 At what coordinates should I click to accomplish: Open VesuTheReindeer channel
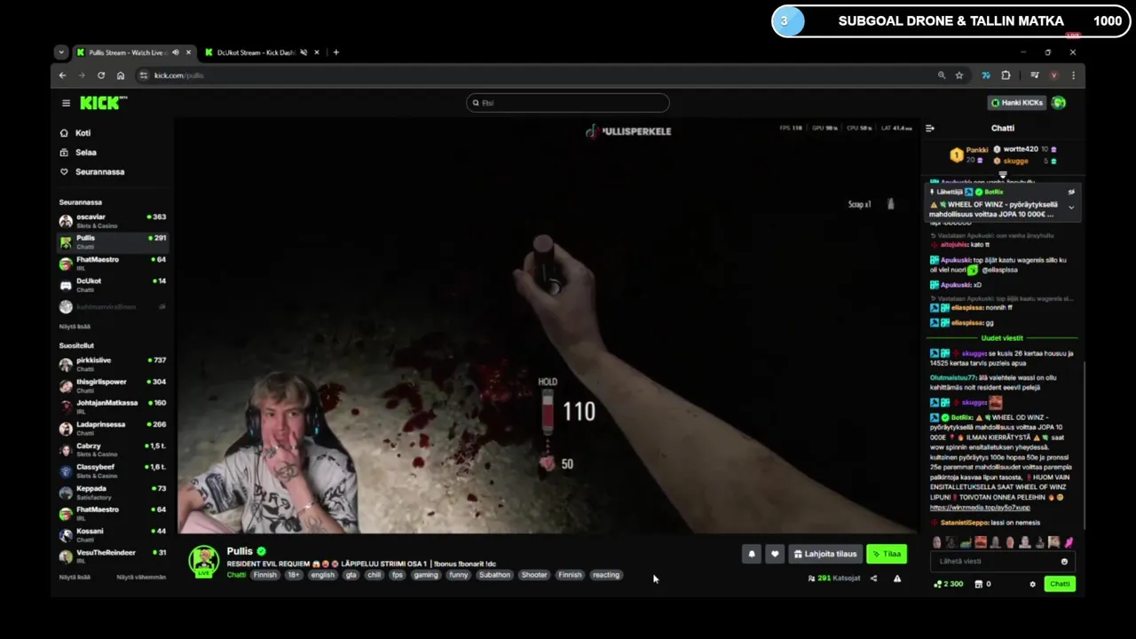113,556
